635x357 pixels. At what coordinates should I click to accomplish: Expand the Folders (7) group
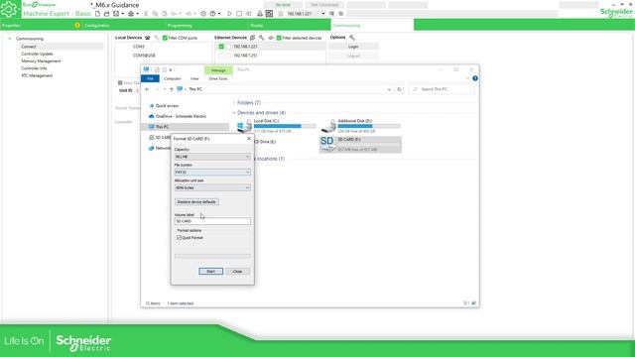234,103
